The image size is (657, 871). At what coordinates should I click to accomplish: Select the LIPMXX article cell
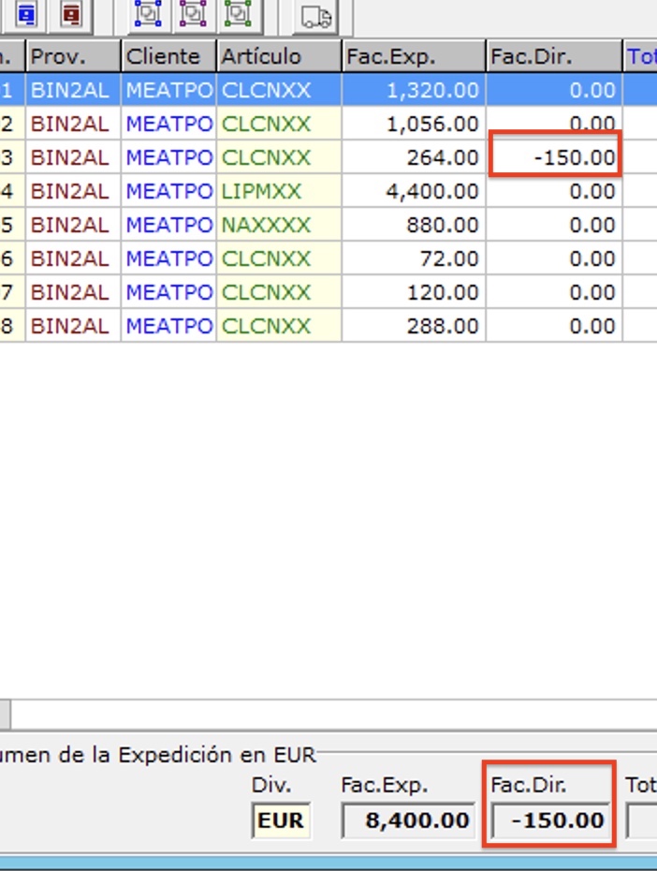coord(279,191)
